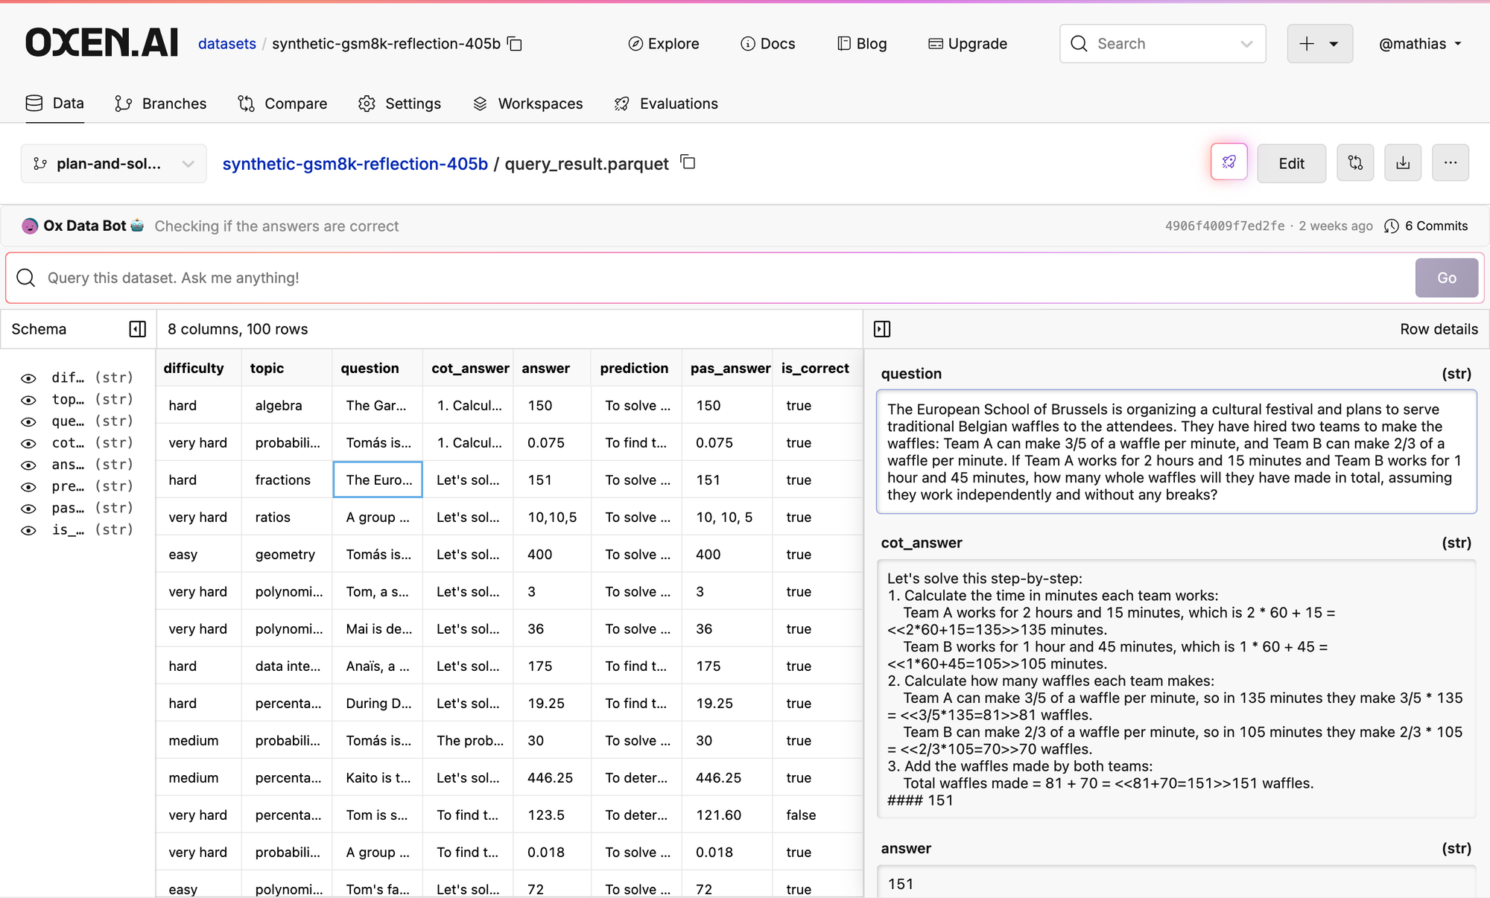Open the @mathias account menu
The image size is (1490, 898).
click(x=1420, y=44)
